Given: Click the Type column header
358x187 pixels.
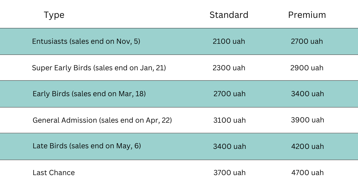Looking at the screenshot, I should [54, 15].
